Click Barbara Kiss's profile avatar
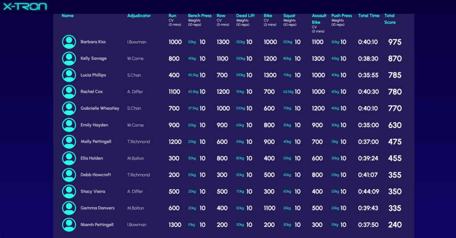Screen dimensions: 456x238 [x=69, y=42]
